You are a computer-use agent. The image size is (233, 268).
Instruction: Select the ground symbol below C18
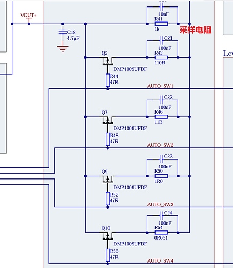tap(63, 48)
